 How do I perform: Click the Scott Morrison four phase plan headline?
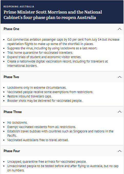point(53,15)
